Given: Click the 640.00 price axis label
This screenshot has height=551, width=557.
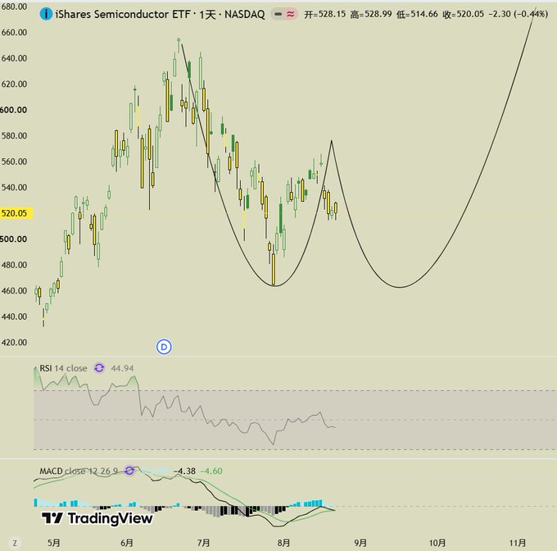Looking at the screenshot, I should point(14,58).
